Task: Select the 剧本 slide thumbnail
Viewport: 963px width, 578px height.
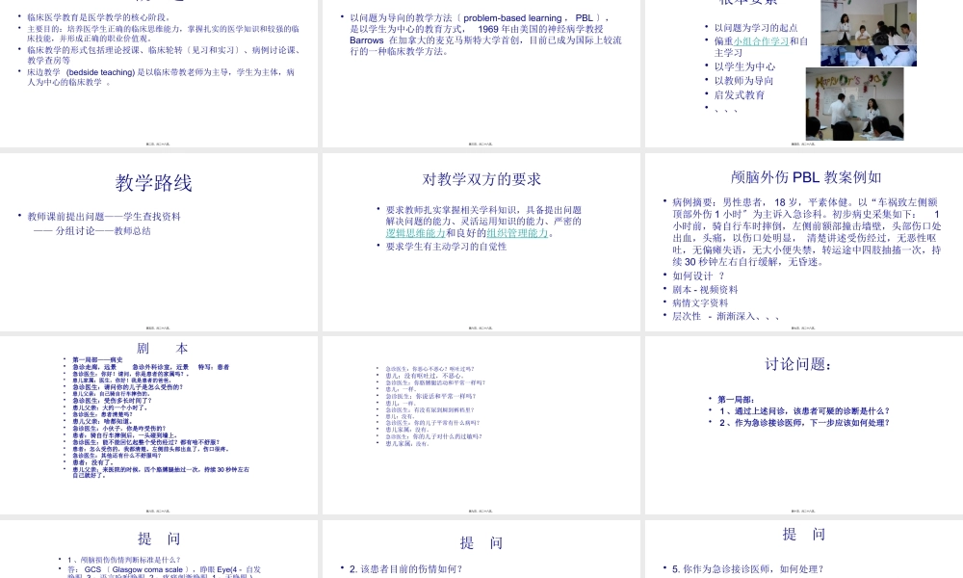Action: [160, 424]
